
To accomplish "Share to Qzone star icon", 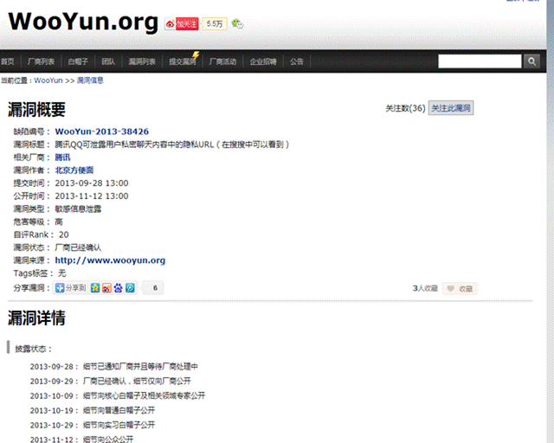I will click(x=95, y=288).
